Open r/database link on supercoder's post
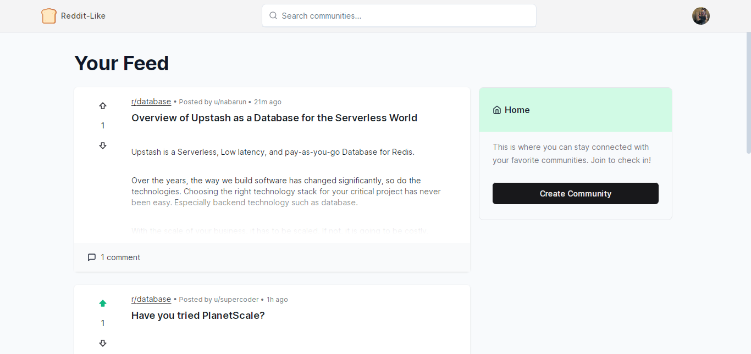Viewport: 751px width, 354px height. click(151, 299)
